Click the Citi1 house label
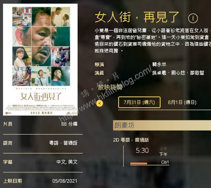211x188 pixels. click(x=165, y=162)
